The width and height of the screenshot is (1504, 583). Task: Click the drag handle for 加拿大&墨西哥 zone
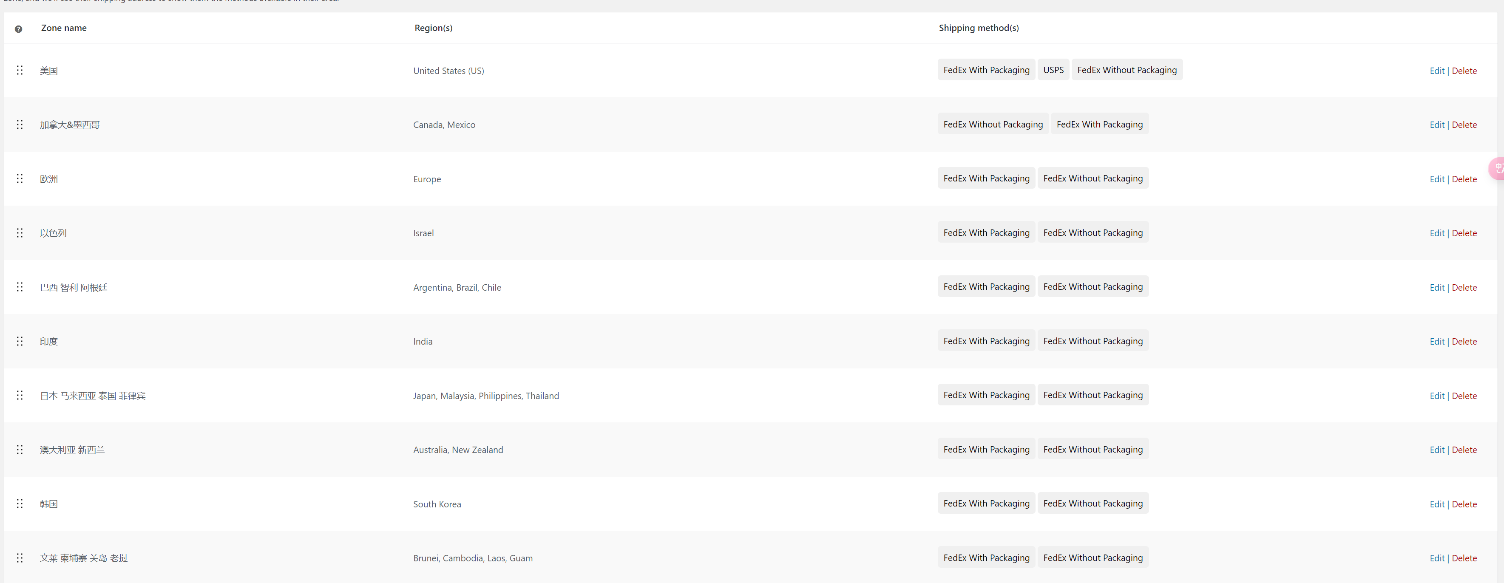20,125
